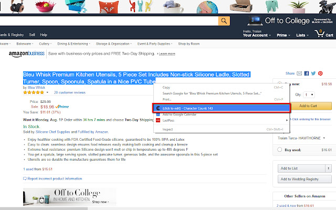336x210 pixels.
Task: Open Report incorrect product information link
Action: click(55, 178)
